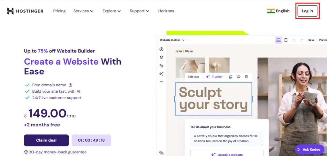Open the AI tools sparkle icon
327x156 pixels.
161,74
